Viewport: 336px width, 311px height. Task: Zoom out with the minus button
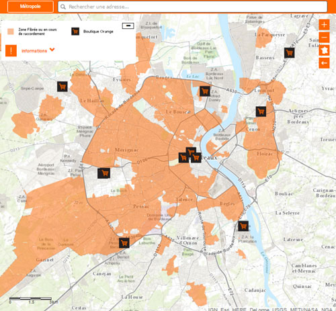[324, 38]
